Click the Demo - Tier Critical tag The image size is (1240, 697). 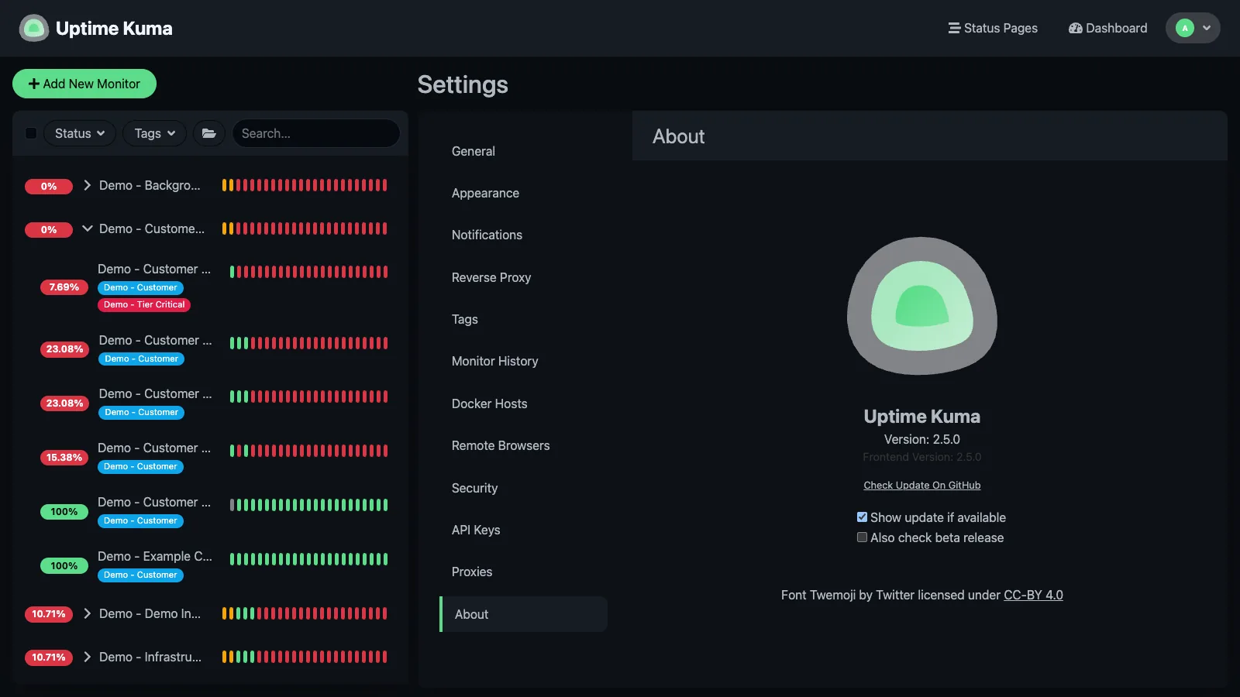[144, 305]
